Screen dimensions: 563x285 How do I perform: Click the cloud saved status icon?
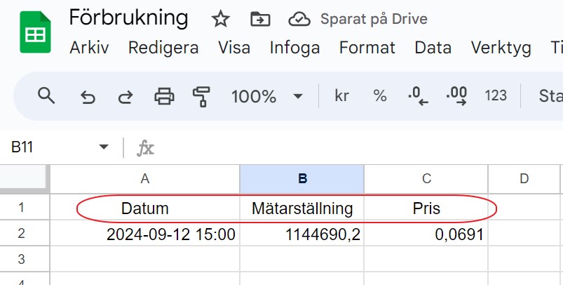299,19
